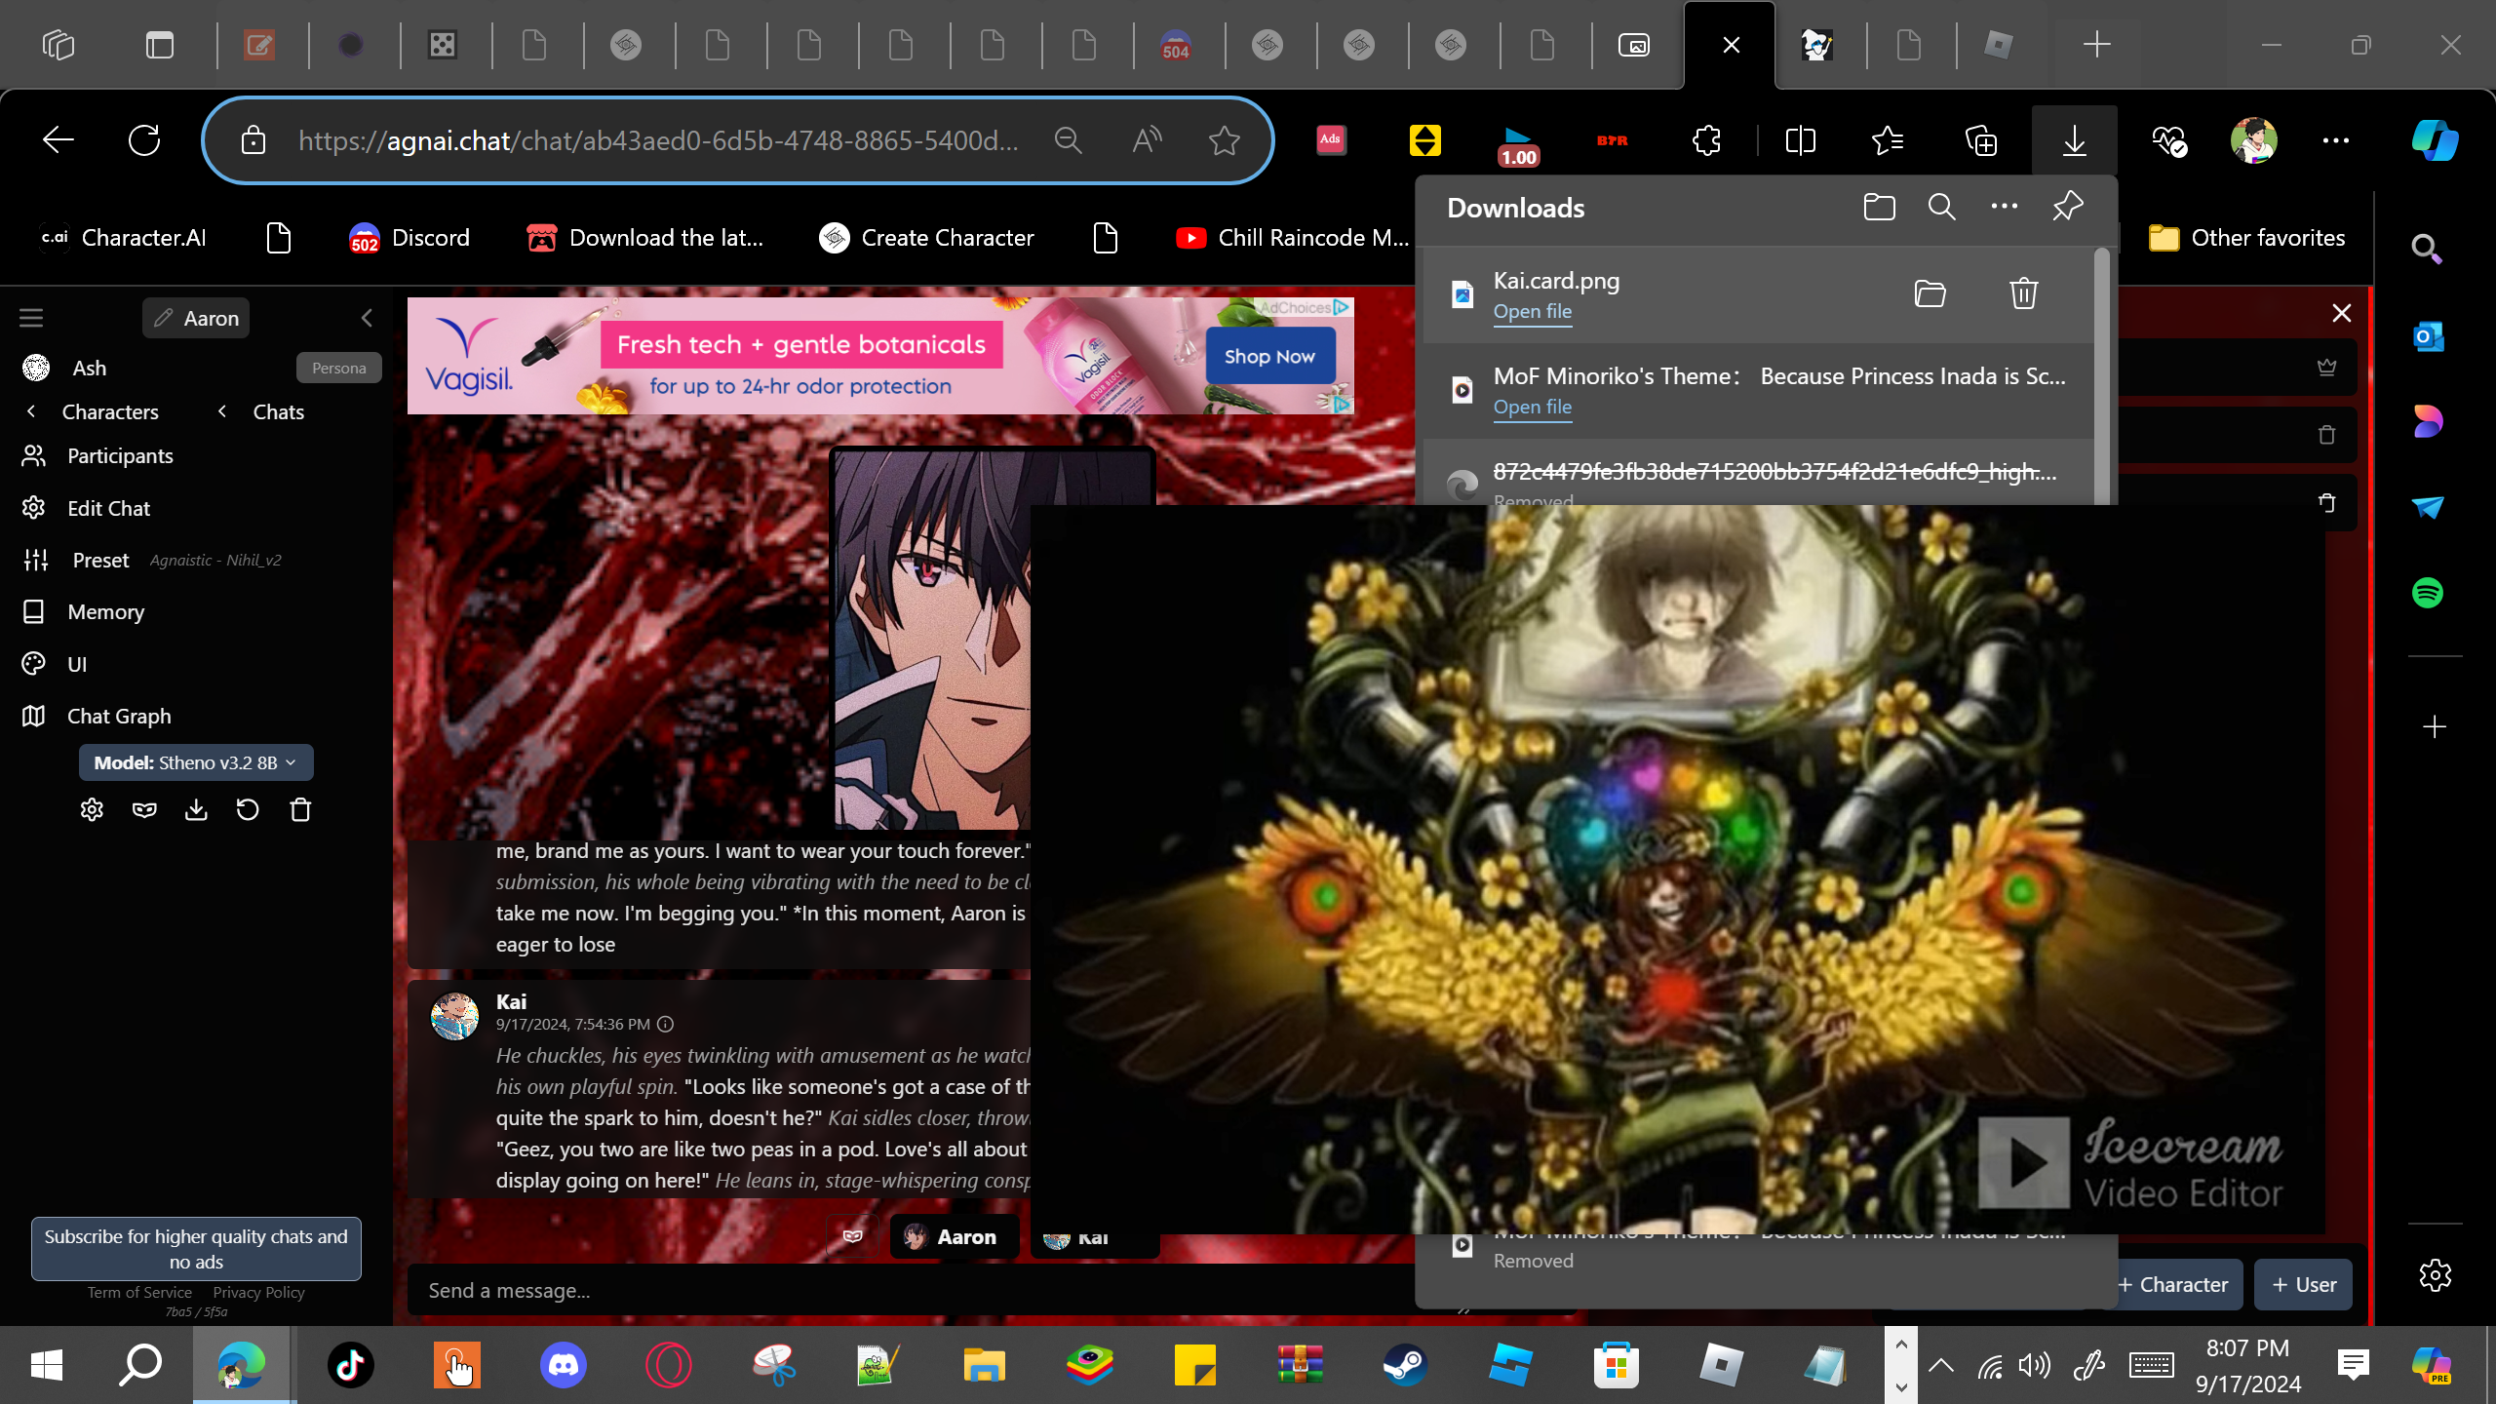This screenshot has width=2496, height=1404.
Task: Collapse sidebar with the chevron beside Aaron
Action: (367, 318)
